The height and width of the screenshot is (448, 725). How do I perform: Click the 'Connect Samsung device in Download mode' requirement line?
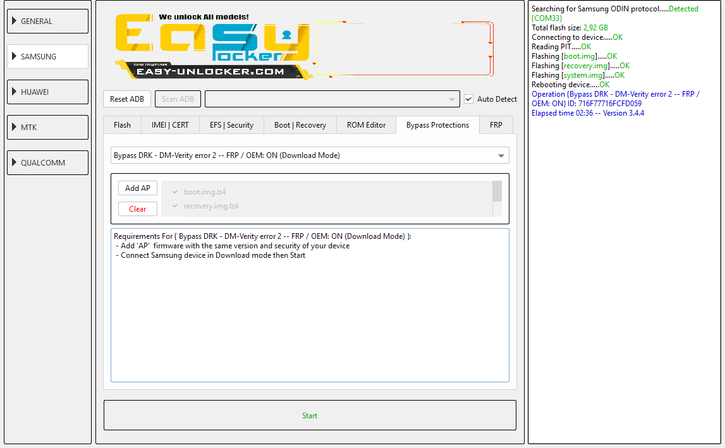(211, 255)
